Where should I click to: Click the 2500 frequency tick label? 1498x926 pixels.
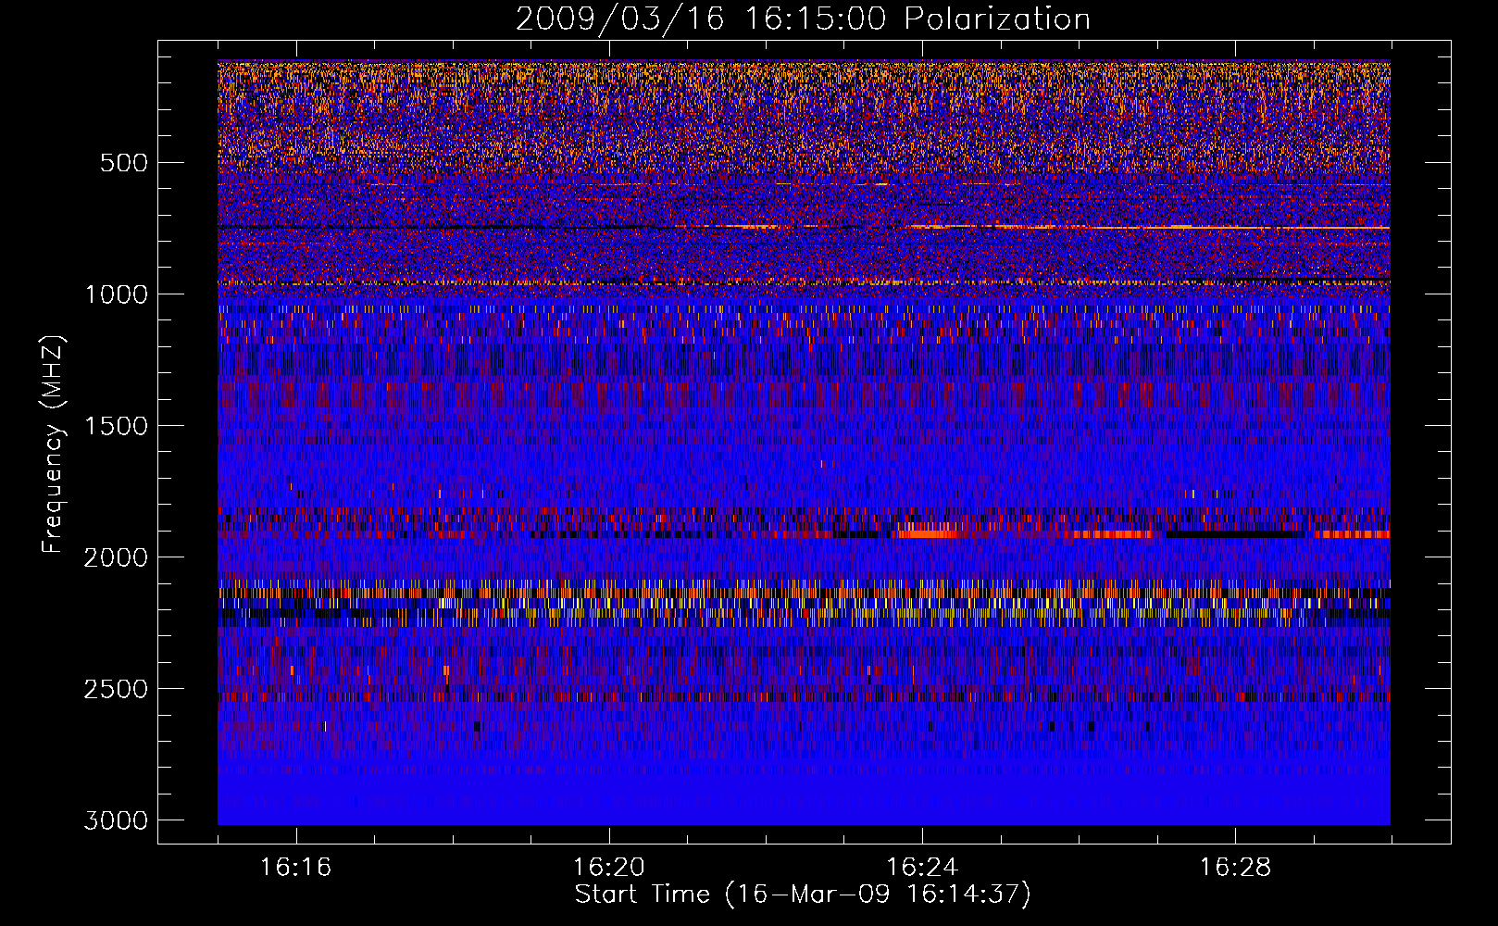pos(116,689)
